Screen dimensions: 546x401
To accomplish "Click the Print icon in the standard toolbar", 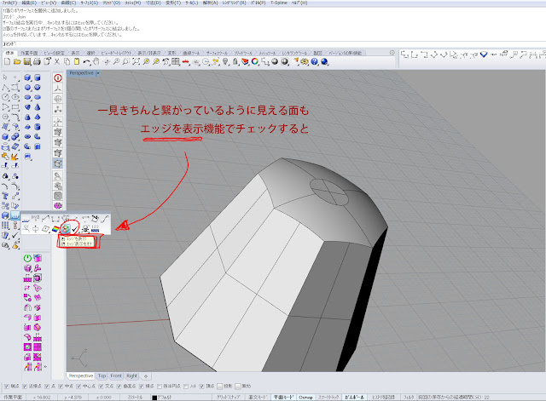I will 37,62.
